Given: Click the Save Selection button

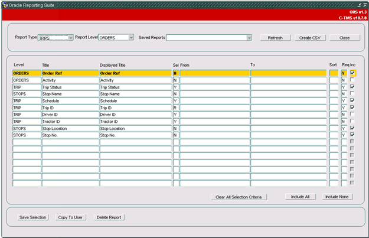Looking at the screenshot, I should click(x=33, y=217).
